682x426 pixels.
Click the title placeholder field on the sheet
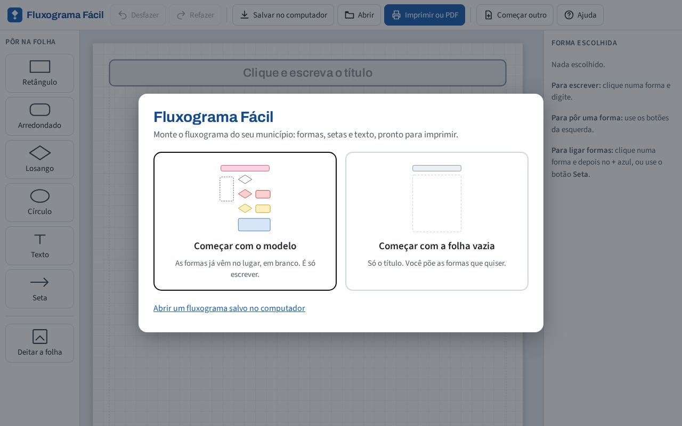(x=307, y=73)
